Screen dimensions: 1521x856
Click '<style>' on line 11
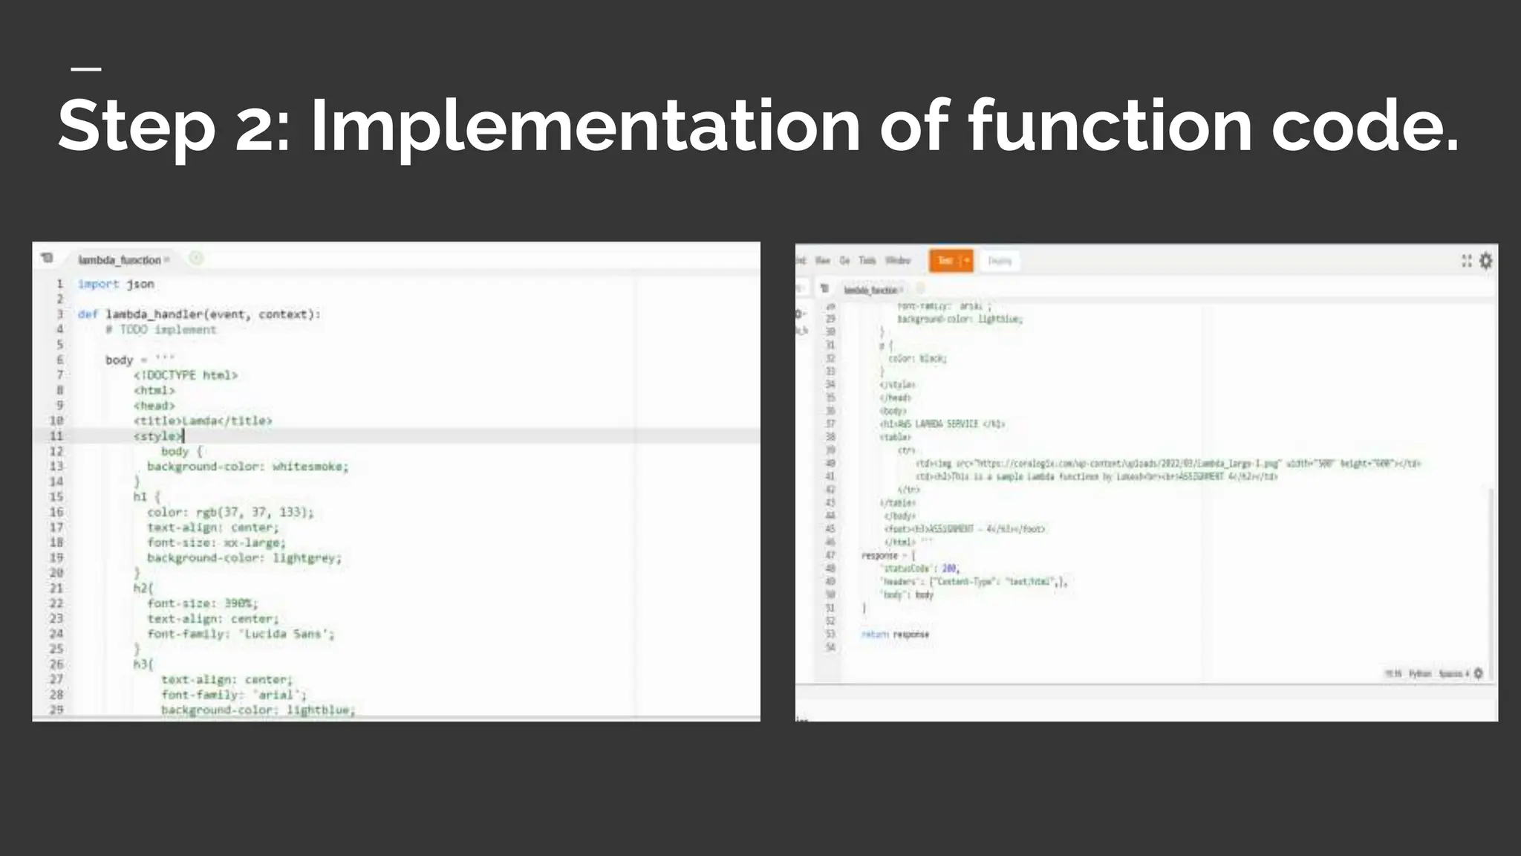tap(157, 436)
